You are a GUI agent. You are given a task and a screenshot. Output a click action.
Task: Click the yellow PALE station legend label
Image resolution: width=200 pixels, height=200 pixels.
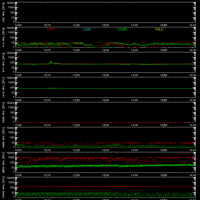click(x=159, y=29)
